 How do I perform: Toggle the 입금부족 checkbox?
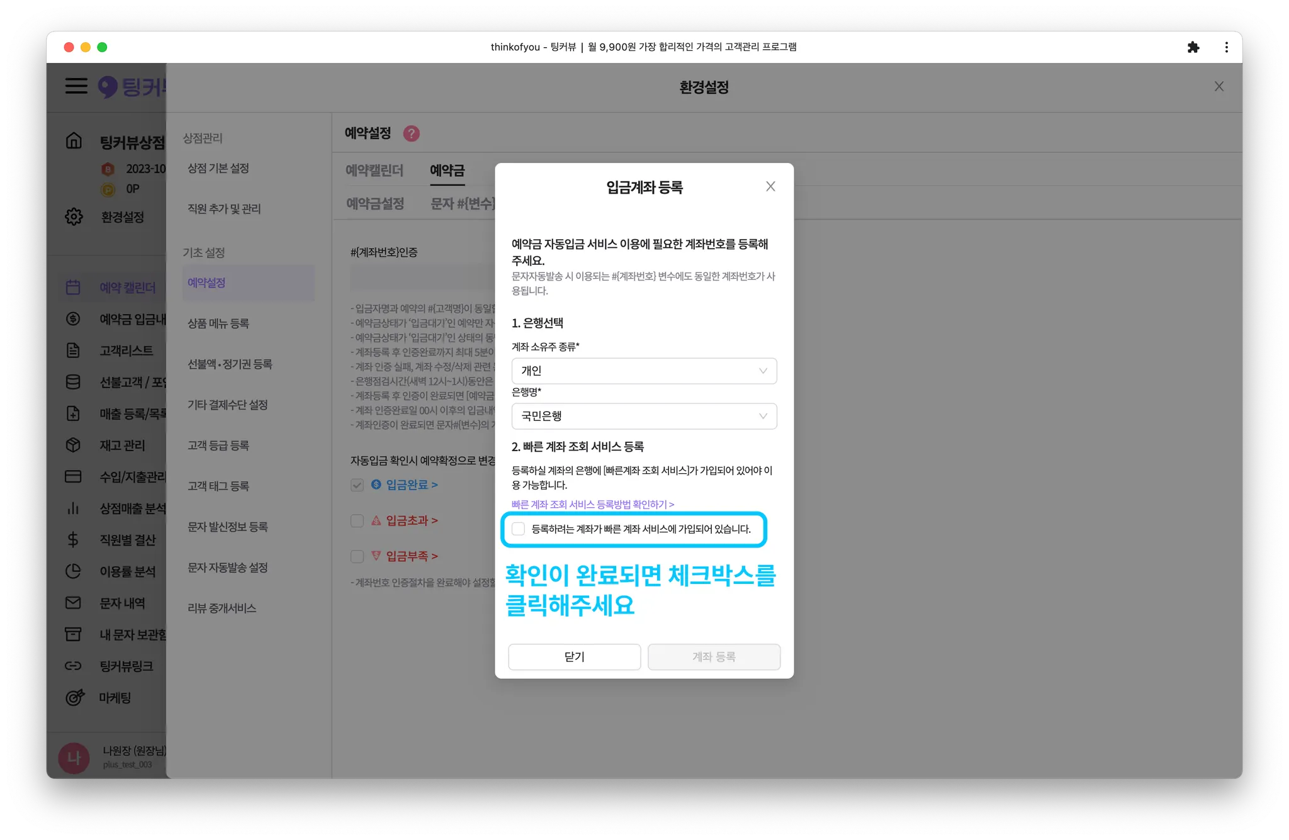(357, 556)
